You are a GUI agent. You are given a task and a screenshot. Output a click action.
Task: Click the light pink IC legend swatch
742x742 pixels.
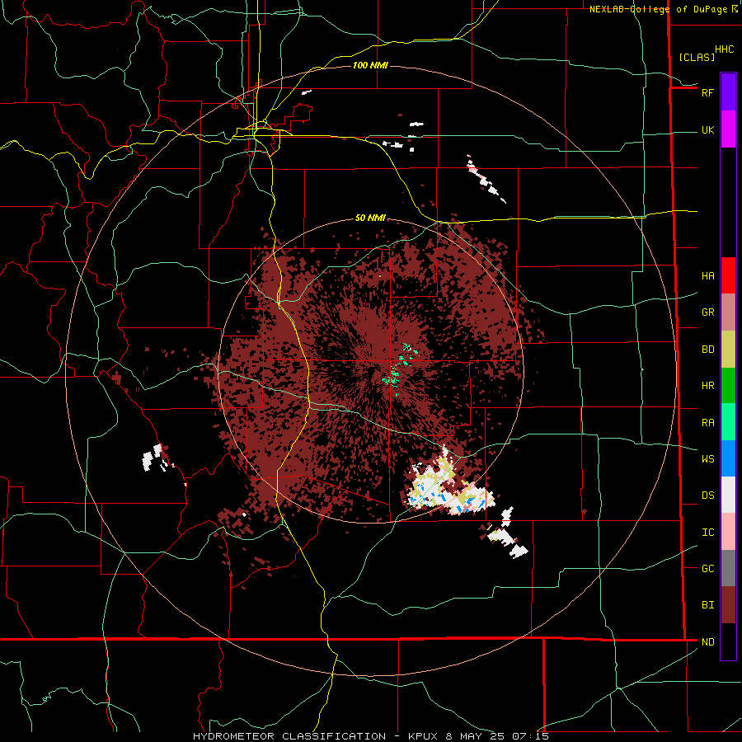point(728,532)
